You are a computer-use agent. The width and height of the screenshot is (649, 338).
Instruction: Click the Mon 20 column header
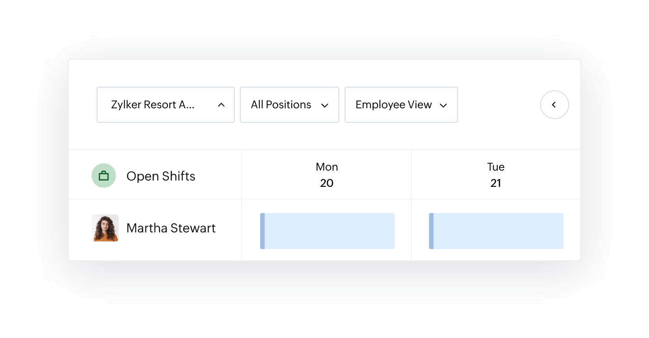click(327, 175)
